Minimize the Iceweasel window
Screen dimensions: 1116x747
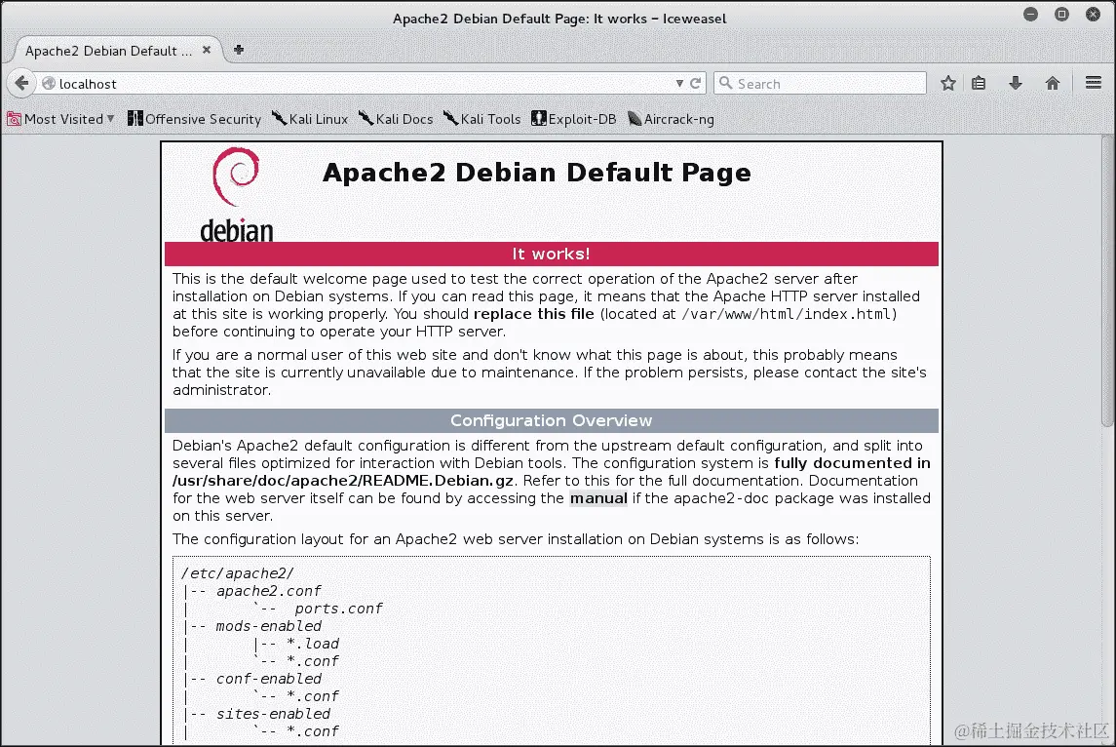point(1030,15)
